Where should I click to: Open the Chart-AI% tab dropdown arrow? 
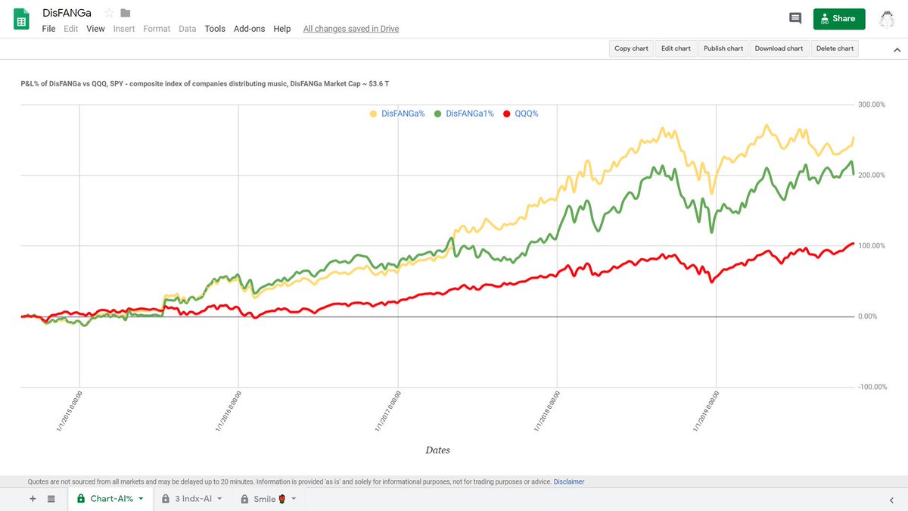tap(141, 499)
